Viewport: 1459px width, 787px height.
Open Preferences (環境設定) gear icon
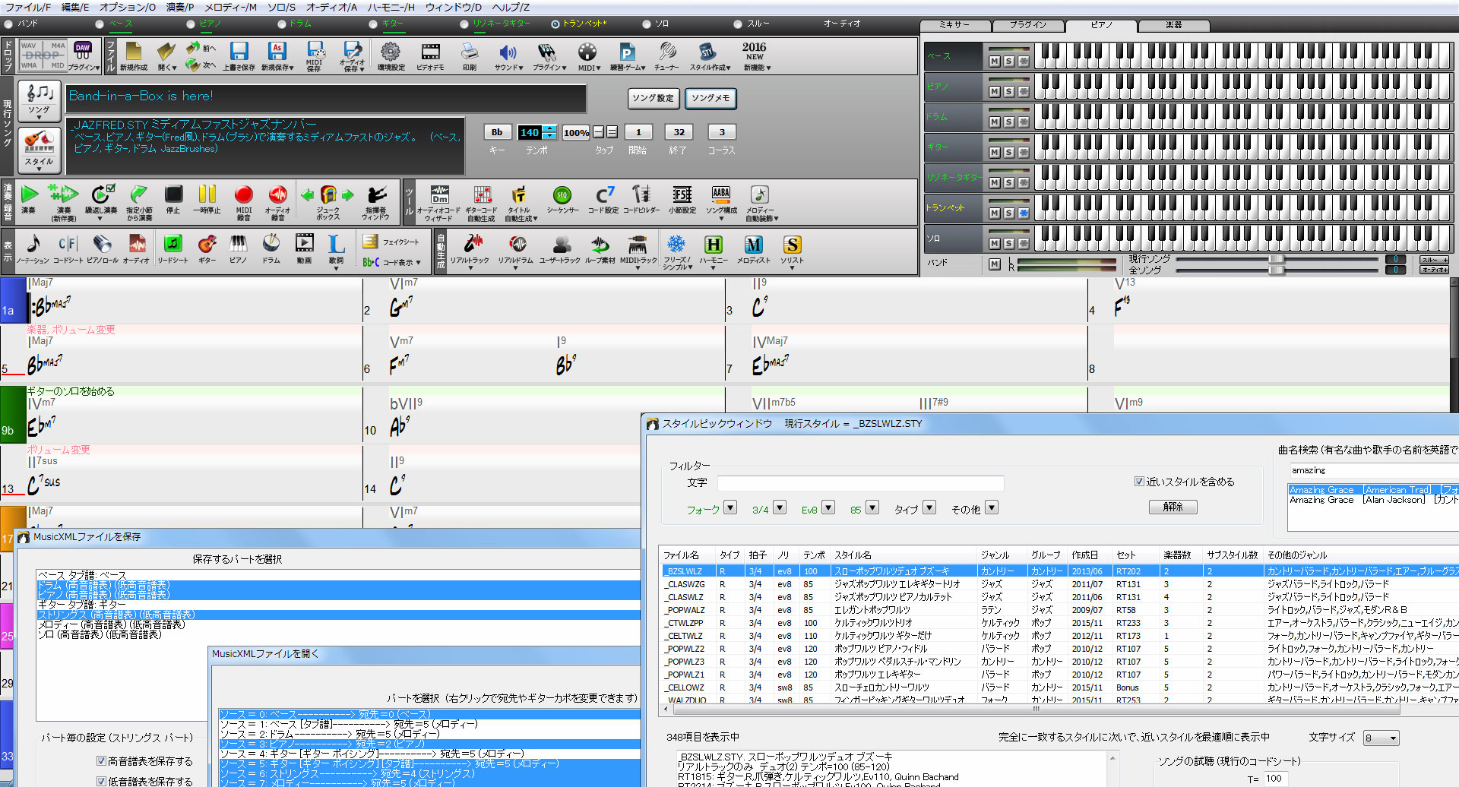[391, 56]
